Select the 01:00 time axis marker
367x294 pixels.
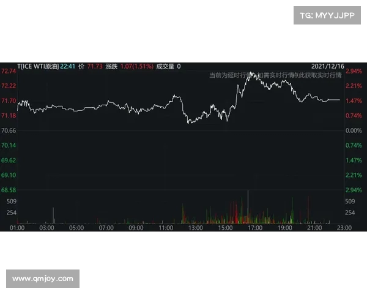pos(17,228)
